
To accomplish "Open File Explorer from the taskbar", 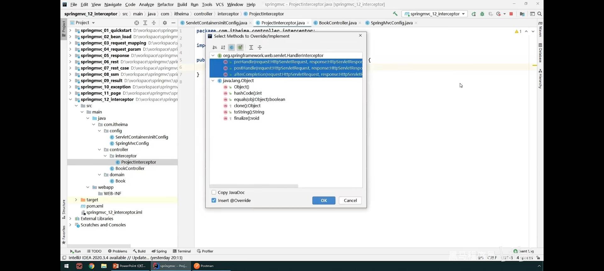I will pos(104,266).
